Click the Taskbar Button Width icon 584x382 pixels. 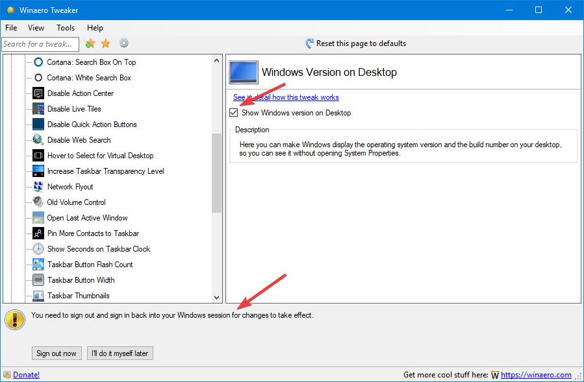click(38, 280)
